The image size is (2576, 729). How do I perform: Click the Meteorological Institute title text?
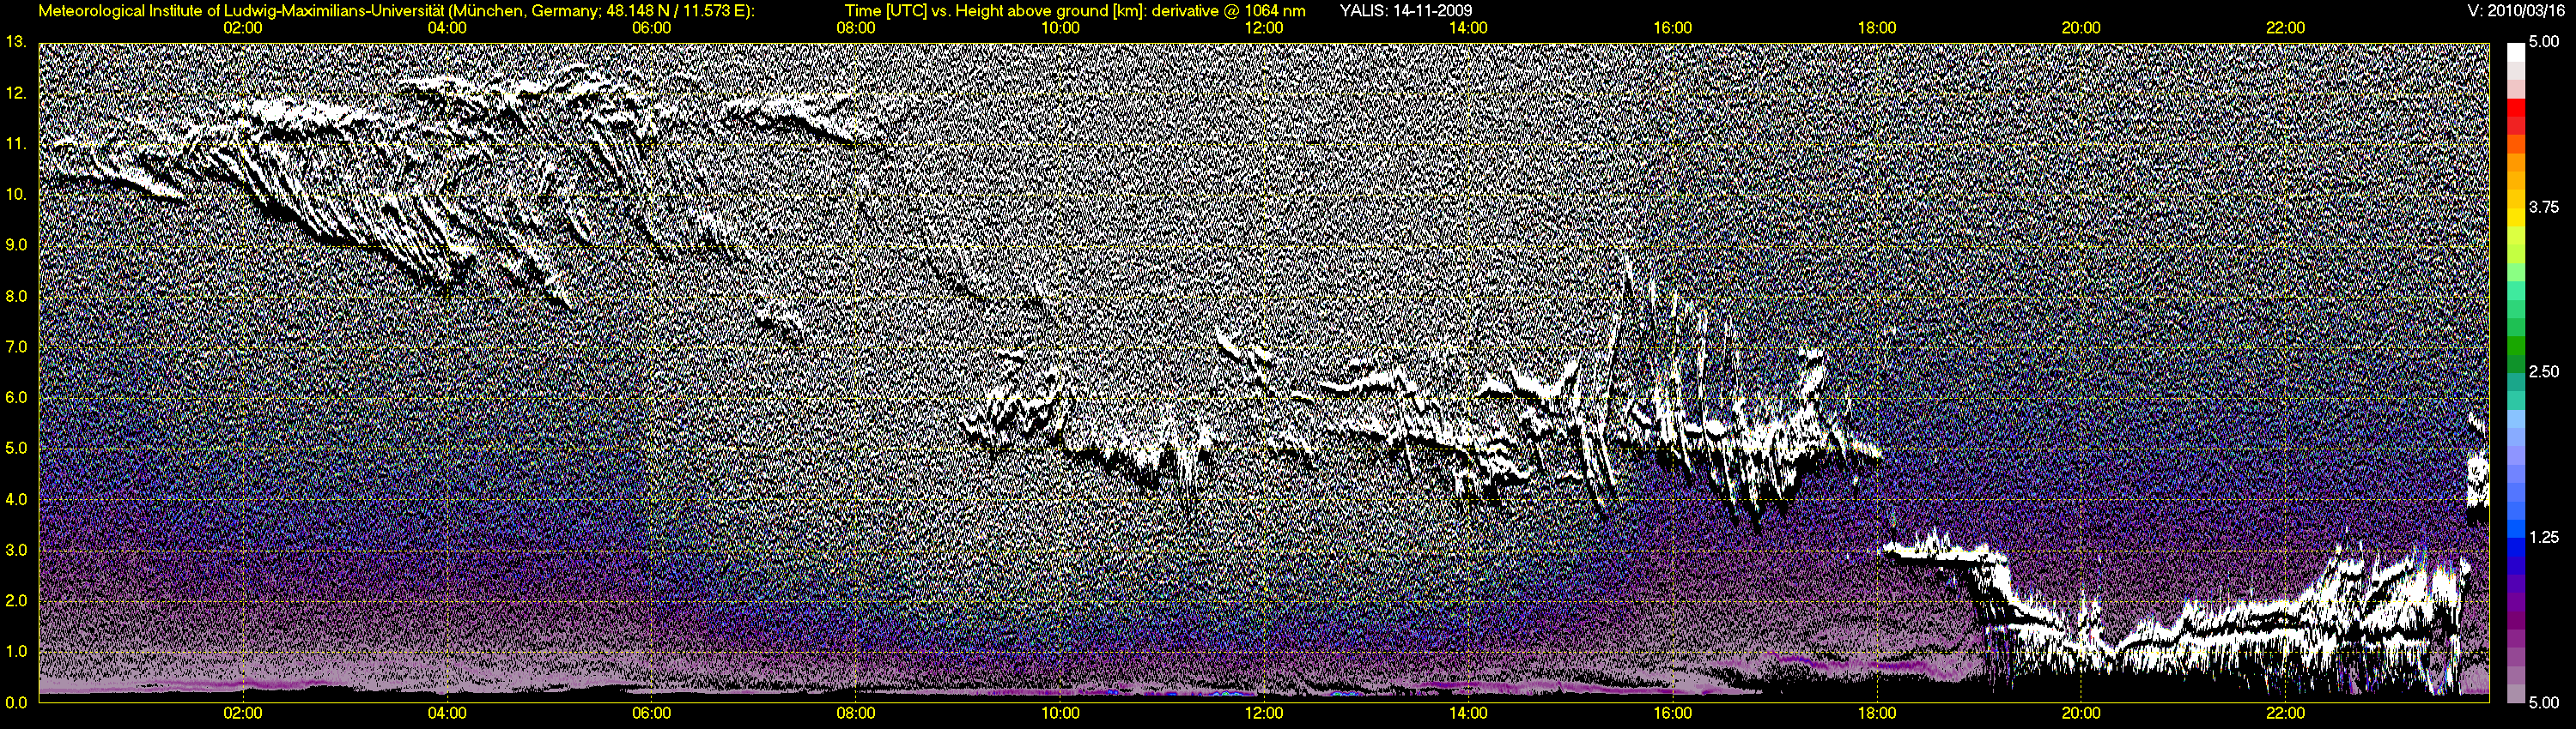396,11
